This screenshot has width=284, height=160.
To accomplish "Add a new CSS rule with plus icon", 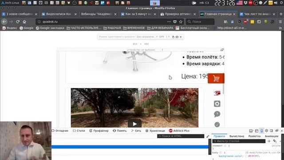I will click(x=269, y=141).
